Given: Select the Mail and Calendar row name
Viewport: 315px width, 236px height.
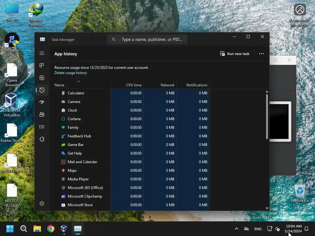Looking at the screenshot, I should coord(82,162).
